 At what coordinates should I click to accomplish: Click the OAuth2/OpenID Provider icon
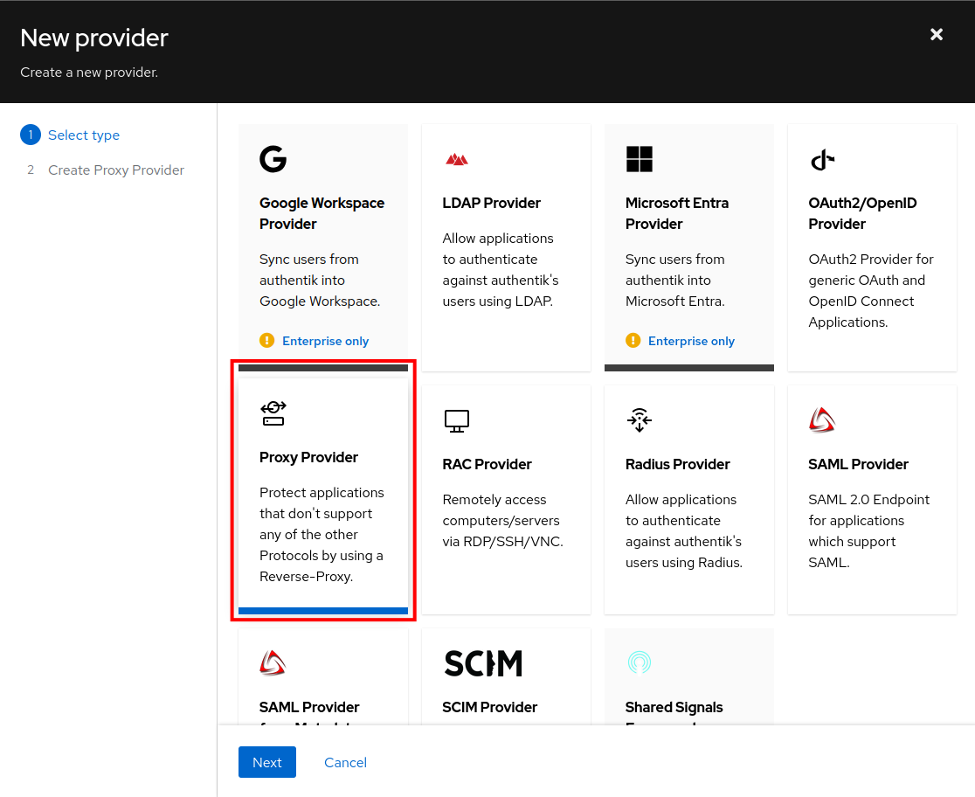[x=821, y=160]
